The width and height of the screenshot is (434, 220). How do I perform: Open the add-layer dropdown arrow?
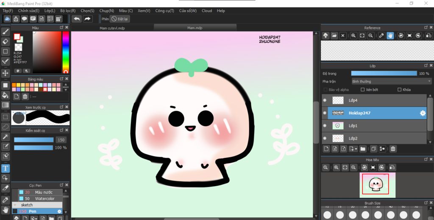(356, 149)
